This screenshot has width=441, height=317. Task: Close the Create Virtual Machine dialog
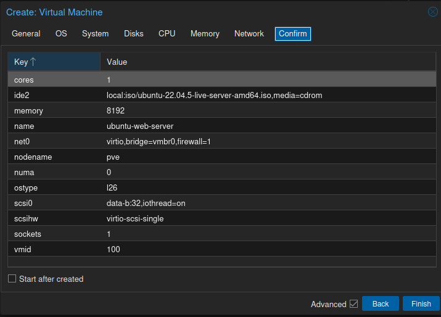tap(432, 12)
